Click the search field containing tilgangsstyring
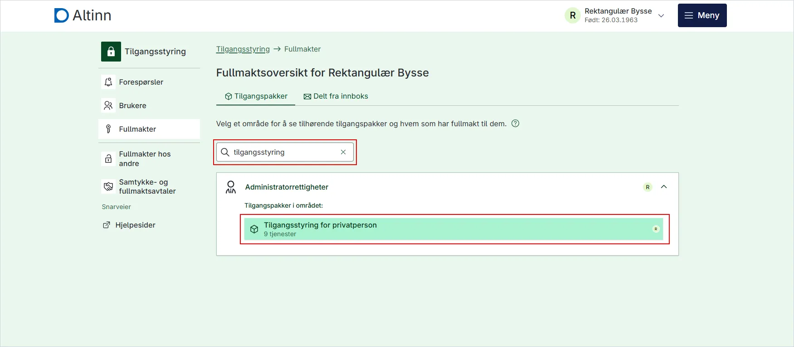794x347 pixels. pyautogui.click(x=285, y=152)
